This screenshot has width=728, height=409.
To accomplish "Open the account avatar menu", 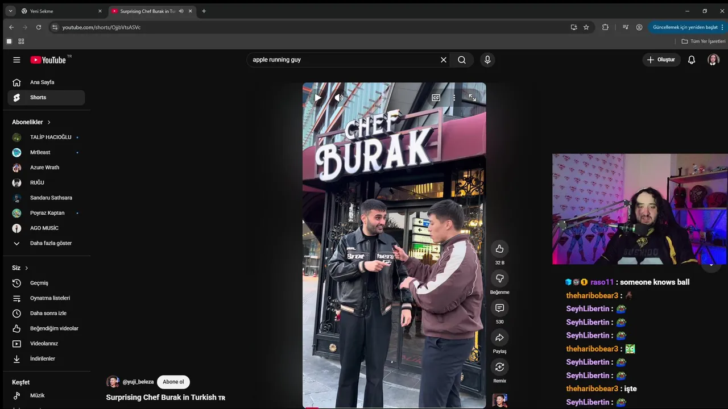I will 713,60.
